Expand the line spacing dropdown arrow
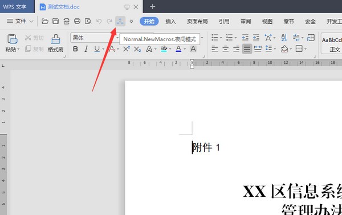 tap(275, 49)
